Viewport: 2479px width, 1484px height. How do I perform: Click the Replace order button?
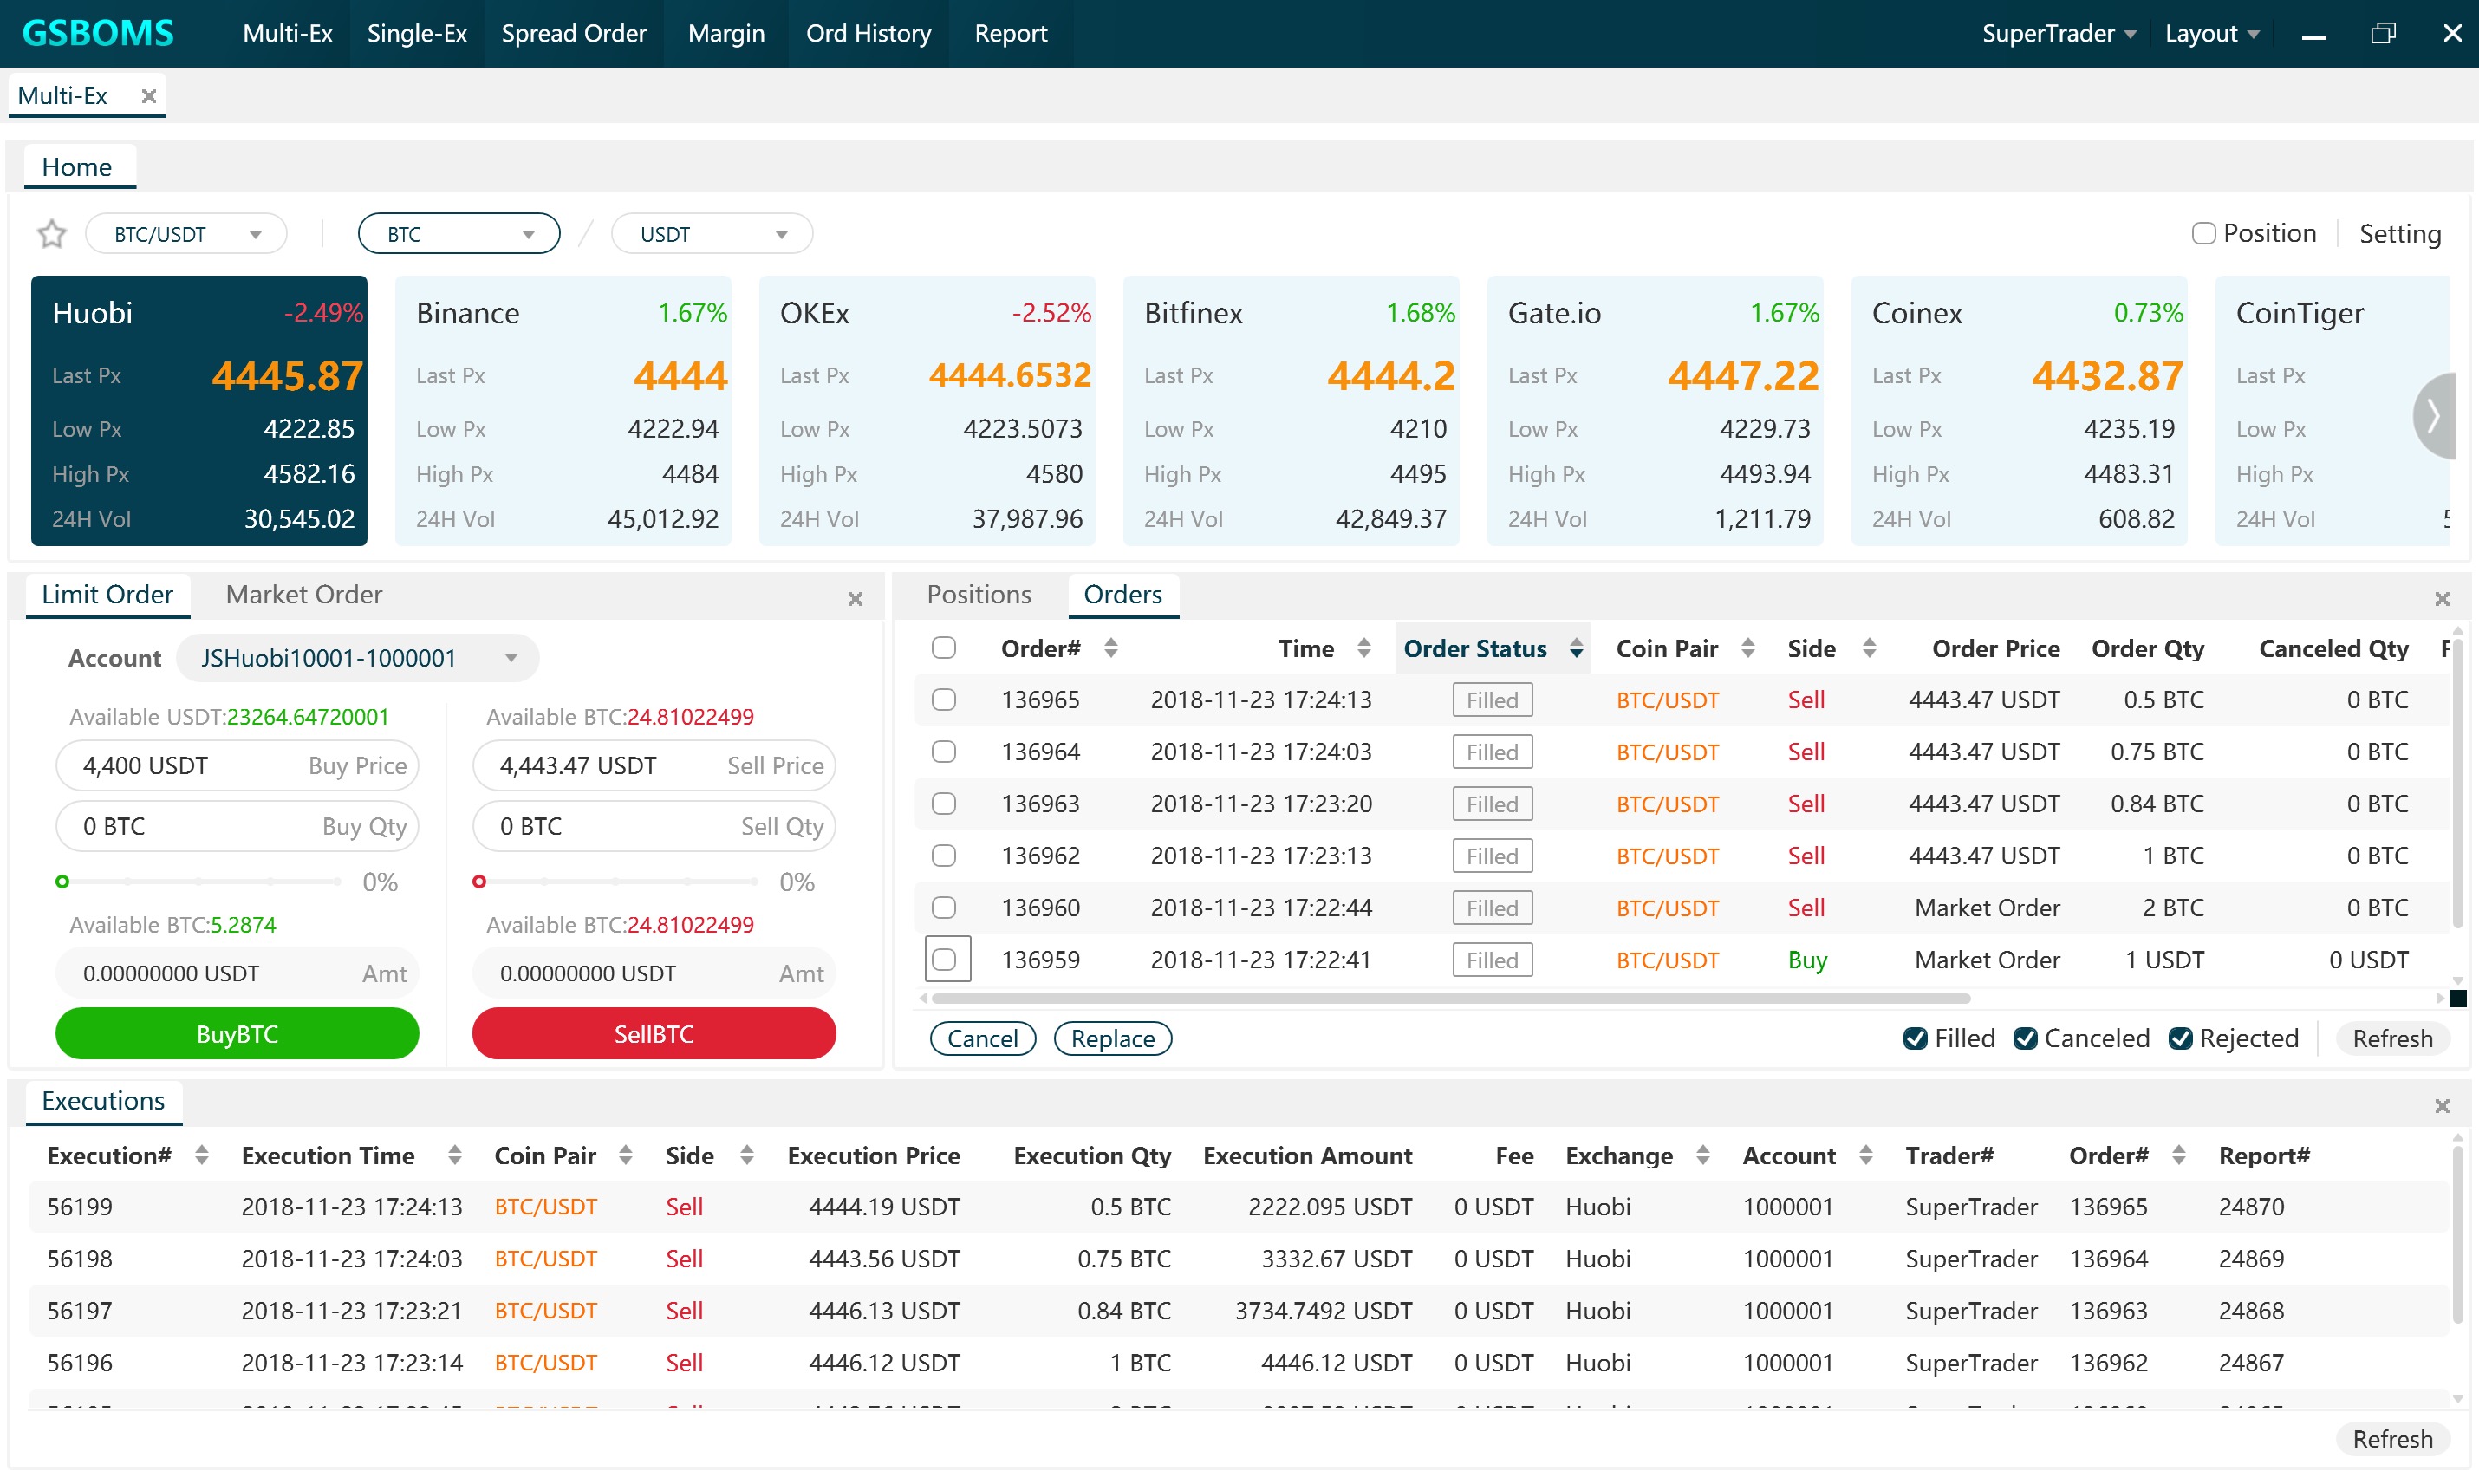point(1112,1039)
